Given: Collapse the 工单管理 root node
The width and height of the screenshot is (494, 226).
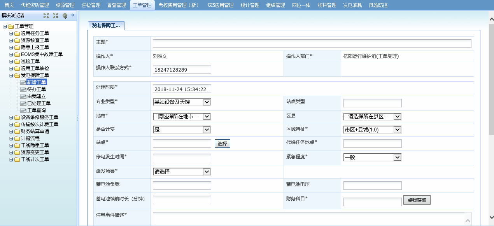Looking at the screenshot, I should 5,26.
